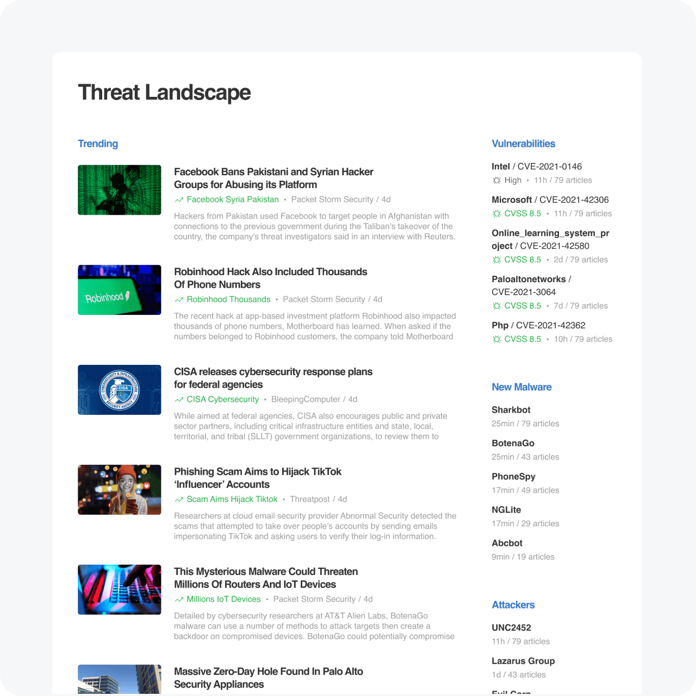This screenshot has height=696, width=696.
Task: Click bug icon under Microsoft CVE-2021-42306
Action: [x=496, y=214]
